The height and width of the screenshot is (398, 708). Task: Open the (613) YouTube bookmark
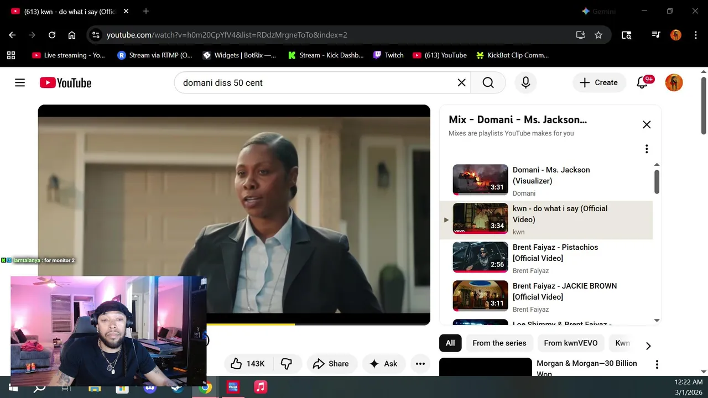[440, 55]
